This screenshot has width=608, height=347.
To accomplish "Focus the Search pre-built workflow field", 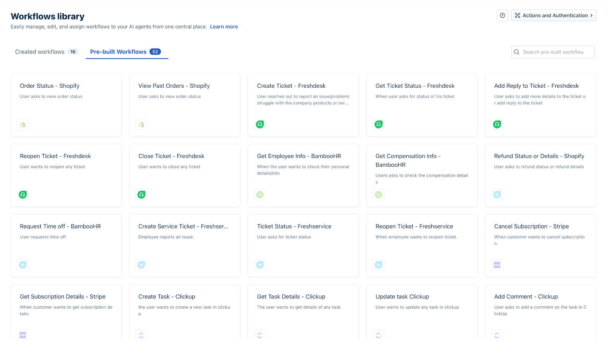I will pos(553,52).
